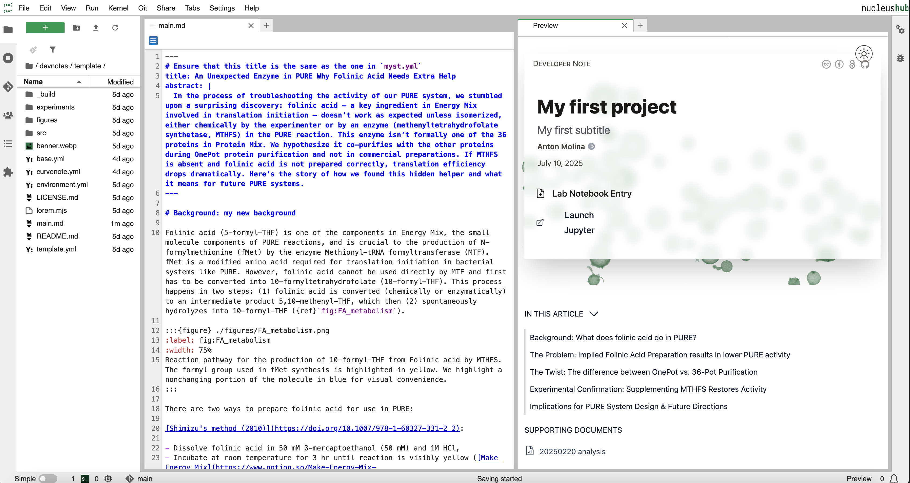Click the upload files icon
Viewport: 910px width, 483px height.
coord(96,27)
